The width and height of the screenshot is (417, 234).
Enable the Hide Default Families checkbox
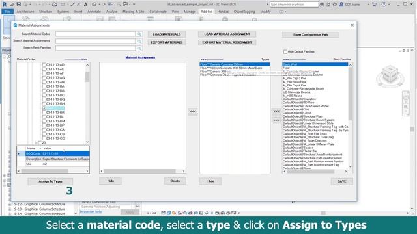click(285, 52)
